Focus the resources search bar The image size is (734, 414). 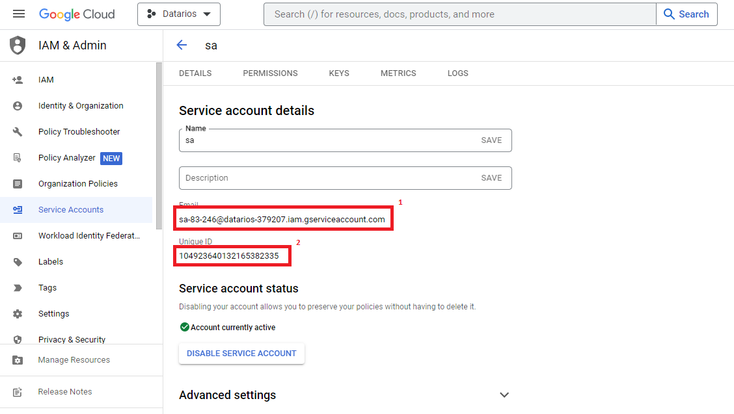459,14
